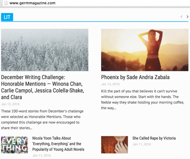Go to previous LIT articles with left chevron
Image resolution: width=190 pixels, height=159 pixels.
[182, 17]
